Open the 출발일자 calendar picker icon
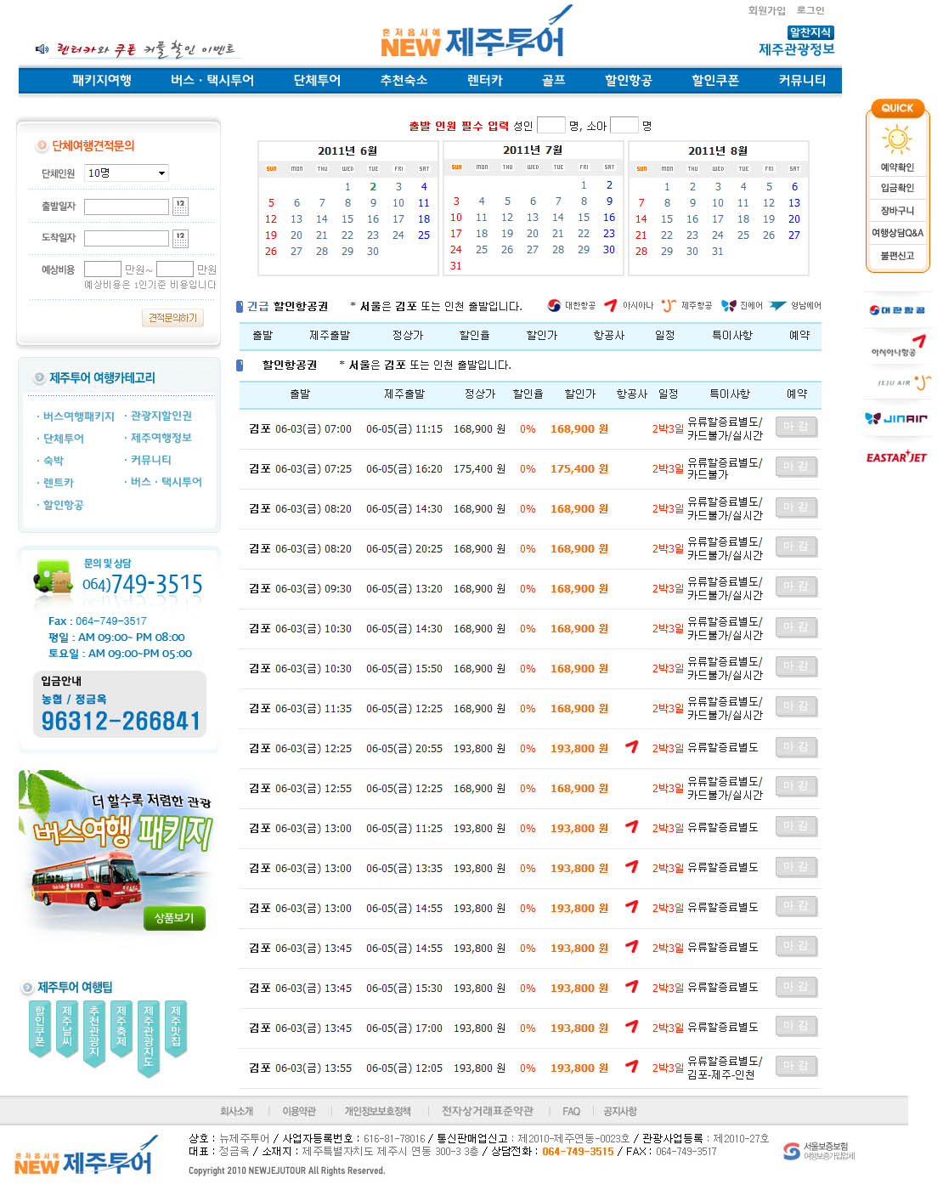Viewport: 943px width, 1190px height. [180, 206]
